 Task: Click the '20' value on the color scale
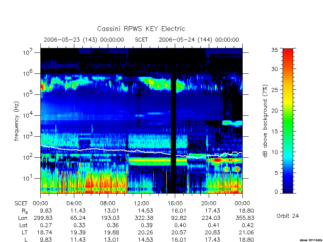[x=275, y=110]
